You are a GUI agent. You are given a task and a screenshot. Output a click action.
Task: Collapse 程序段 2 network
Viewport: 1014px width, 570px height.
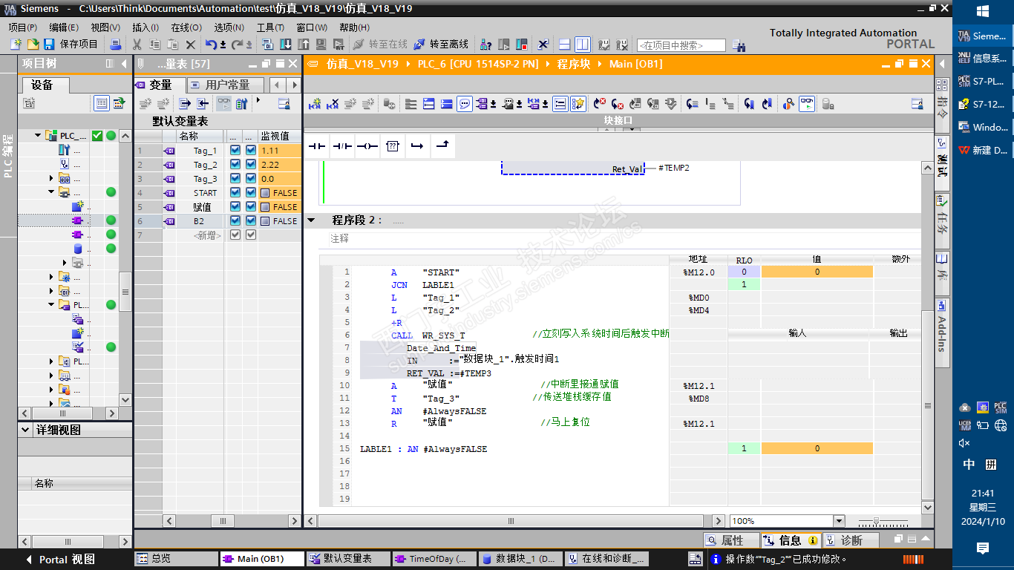(312, 220)
